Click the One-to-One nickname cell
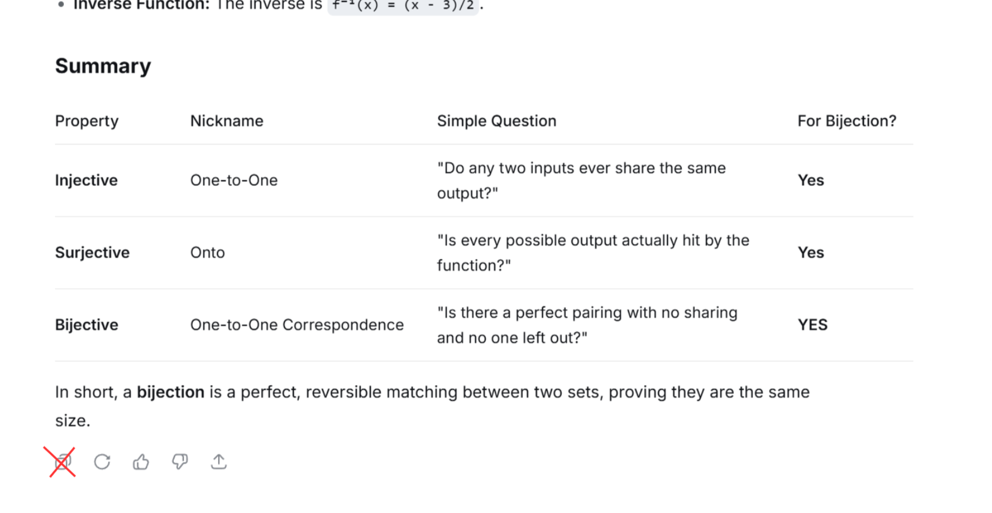Viewport: 992px width, 513px height. (234, 180)
